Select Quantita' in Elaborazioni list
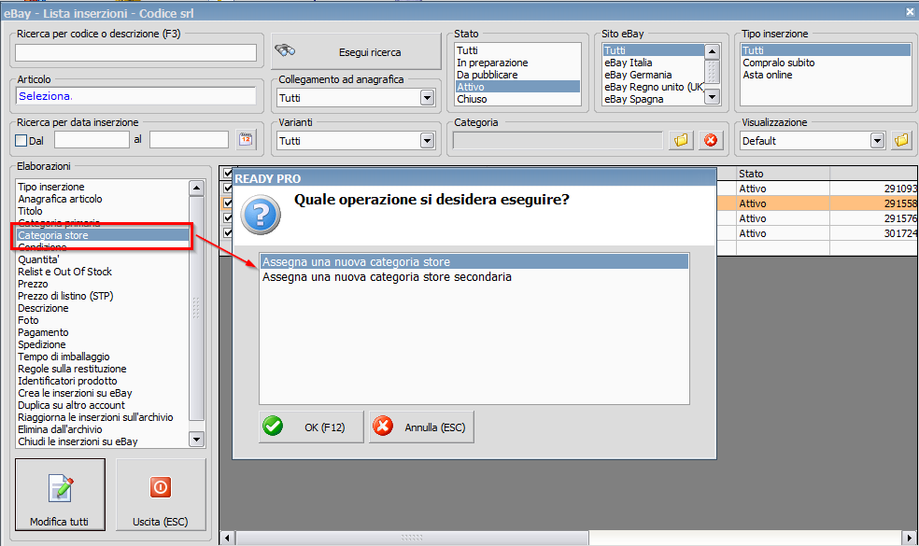The height and width of the screenshot is (546, 919). (38, 259)
